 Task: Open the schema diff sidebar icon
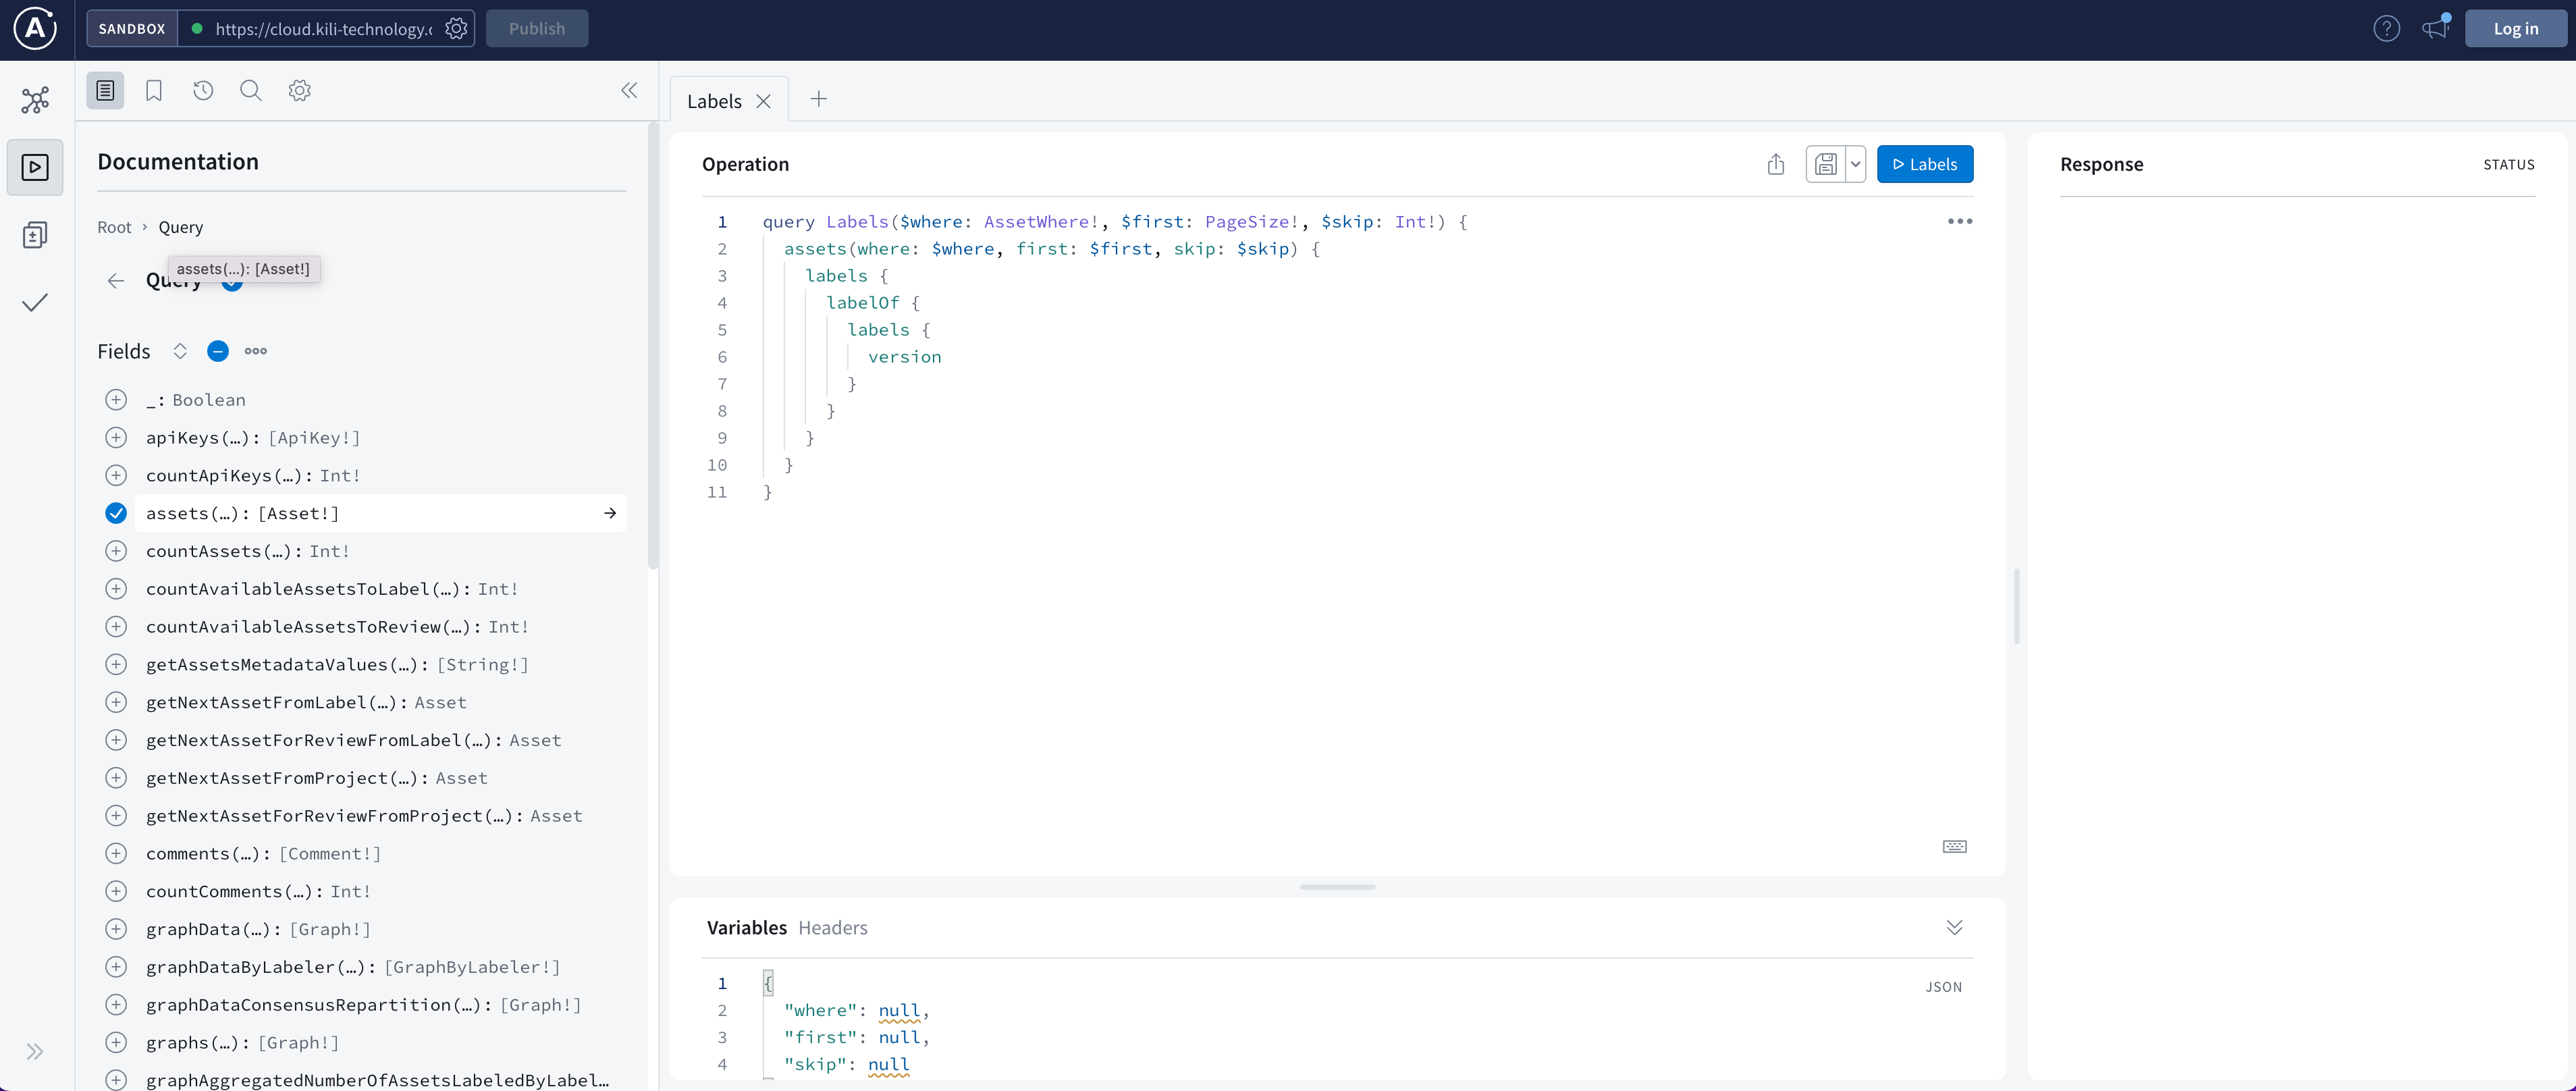coord(35,235)
